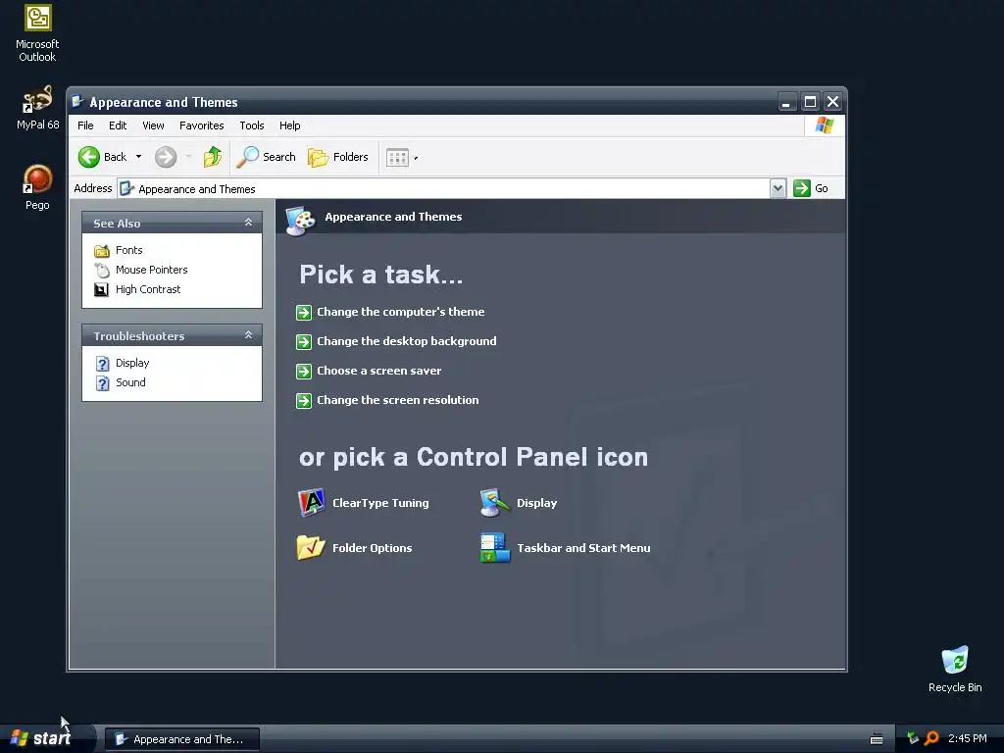Pick Choose a screen saver task
The width and height of the screenshot is (1004, 753).
378,371
